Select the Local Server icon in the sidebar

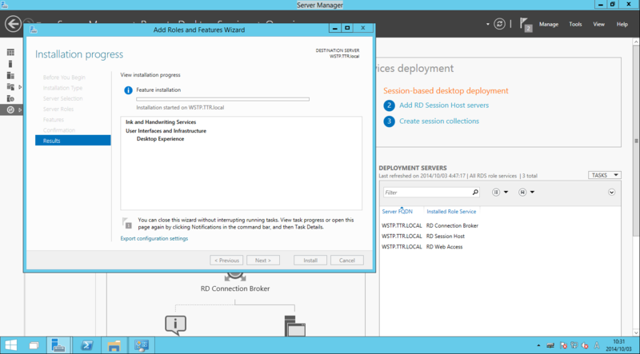[10, 64]
